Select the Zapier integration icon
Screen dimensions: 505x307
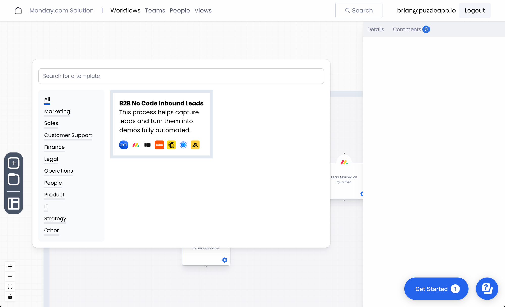(159, 145)
